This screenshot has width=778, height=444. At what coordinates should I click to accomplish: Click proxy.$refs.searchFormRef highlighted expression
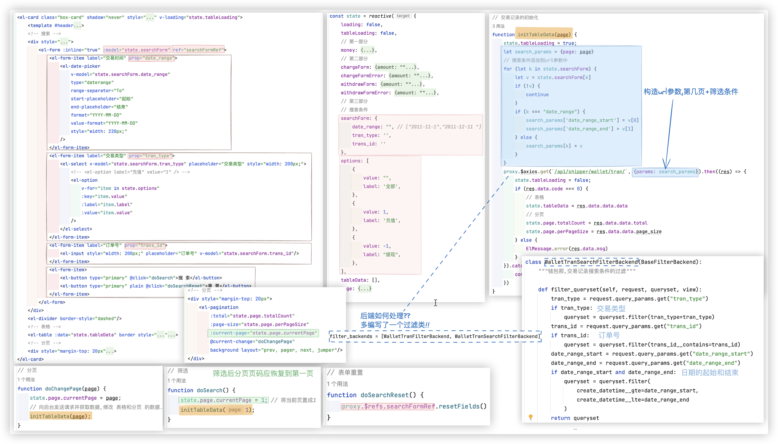pos(387,406)
